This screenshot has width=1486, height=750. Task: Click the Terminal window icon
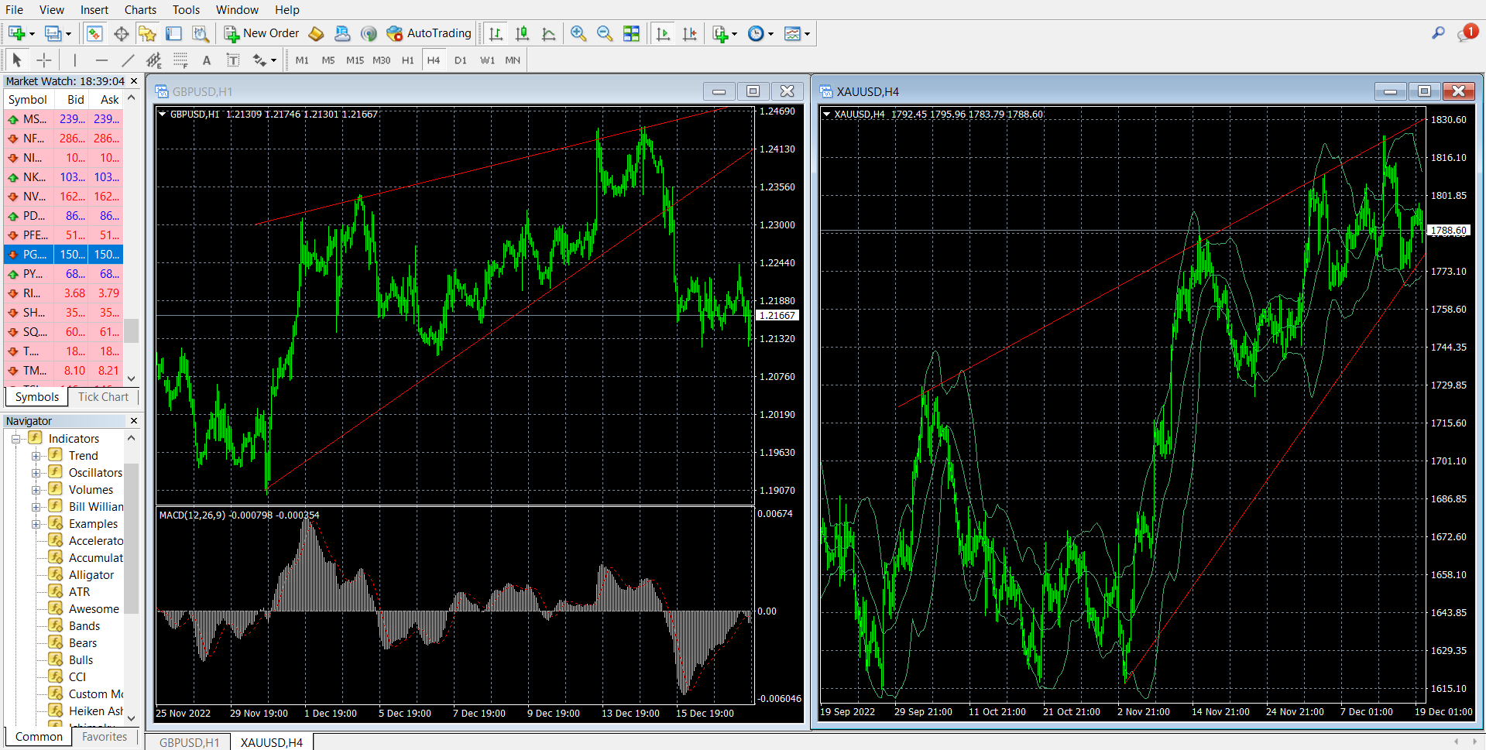coord(173,33)
